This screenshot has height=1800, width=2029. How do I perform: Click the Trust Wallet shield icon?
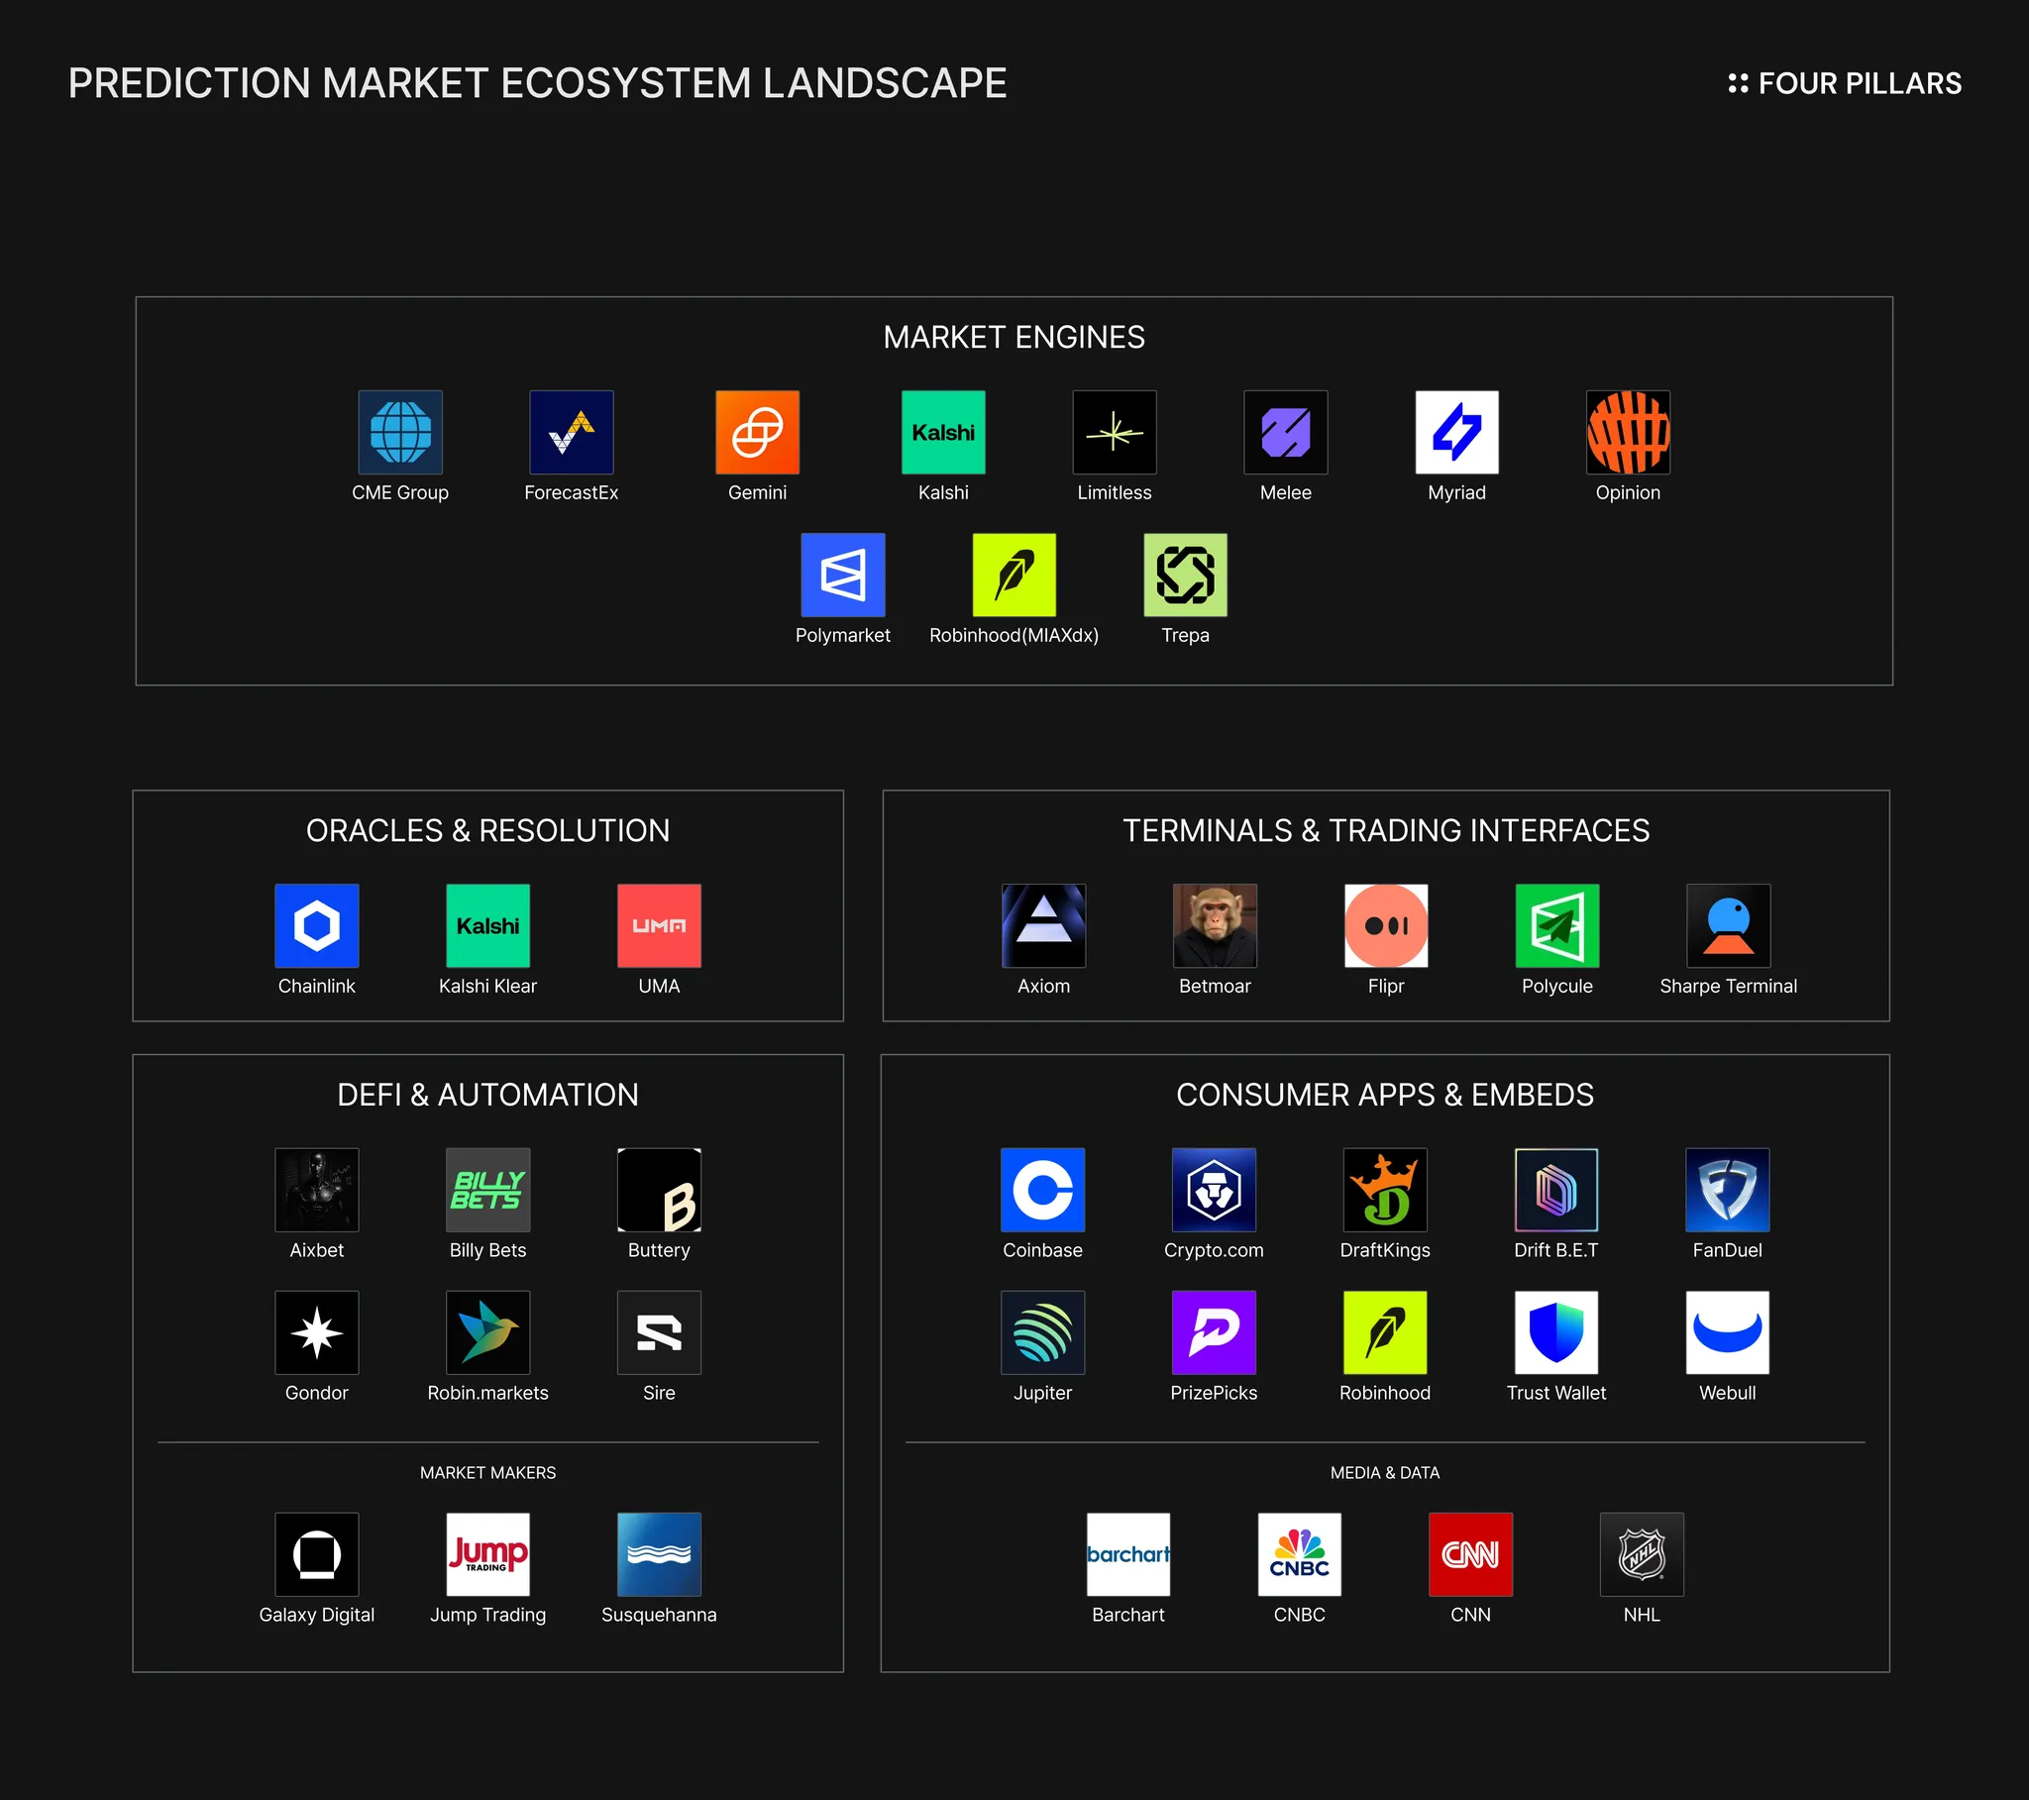point(1555,1332)
